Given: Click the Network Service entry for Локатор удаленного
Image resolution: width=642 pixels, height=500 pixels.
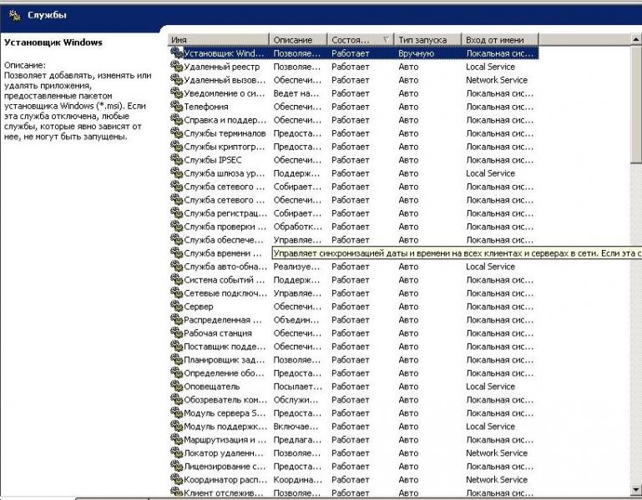Looking at the screenshot, I should [497, 453].
